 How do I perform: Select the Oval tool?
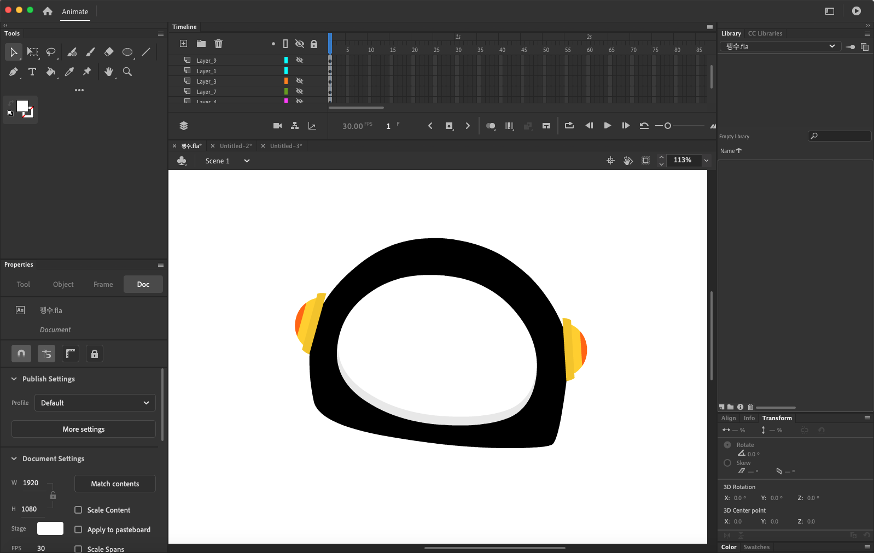pyautogui.click(x=127, y=52)
